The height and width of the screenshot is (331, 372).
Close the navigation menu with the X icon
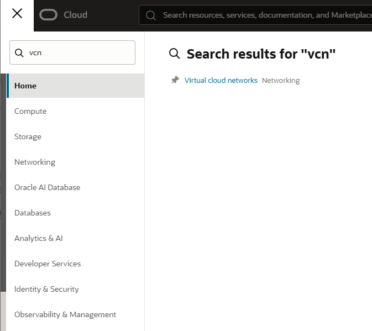[17, 14]
